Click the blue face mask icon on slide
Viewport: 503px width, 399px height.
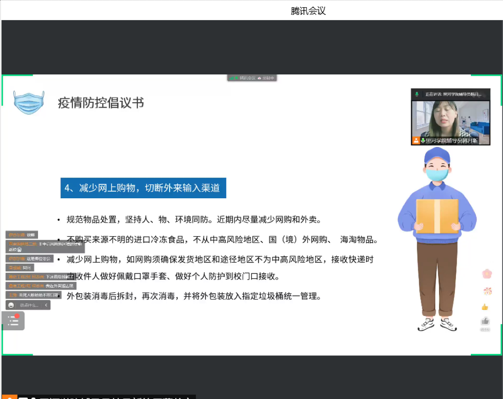point(29,102)
